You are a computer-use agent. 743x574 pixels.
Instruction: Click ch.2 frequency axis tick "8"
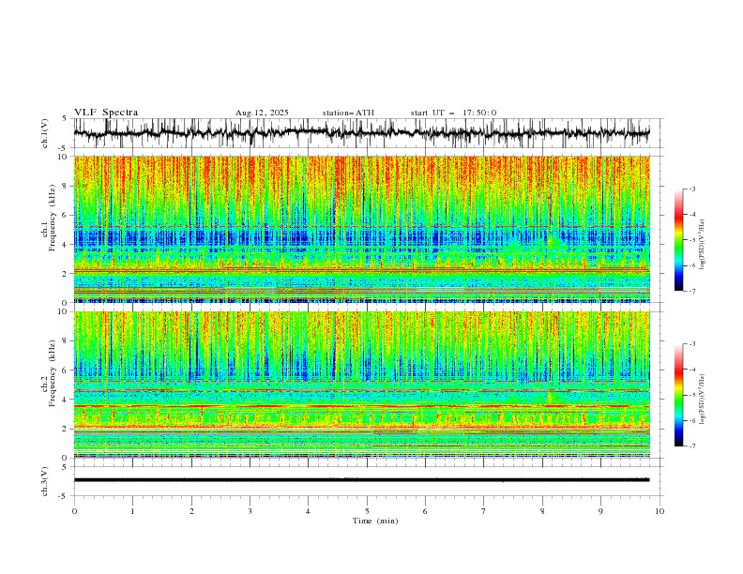coord(65,341)
